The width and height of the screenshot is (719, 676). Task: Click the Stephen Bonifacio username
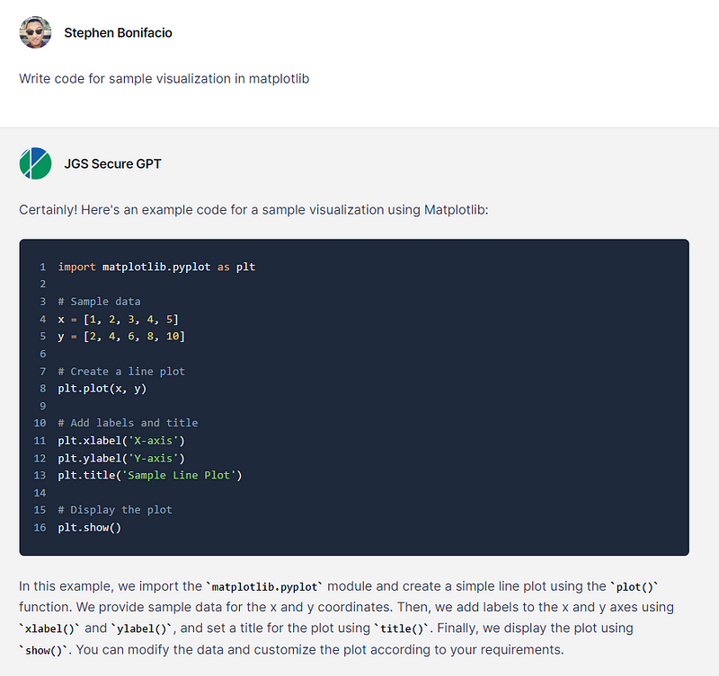coord(118,33)
